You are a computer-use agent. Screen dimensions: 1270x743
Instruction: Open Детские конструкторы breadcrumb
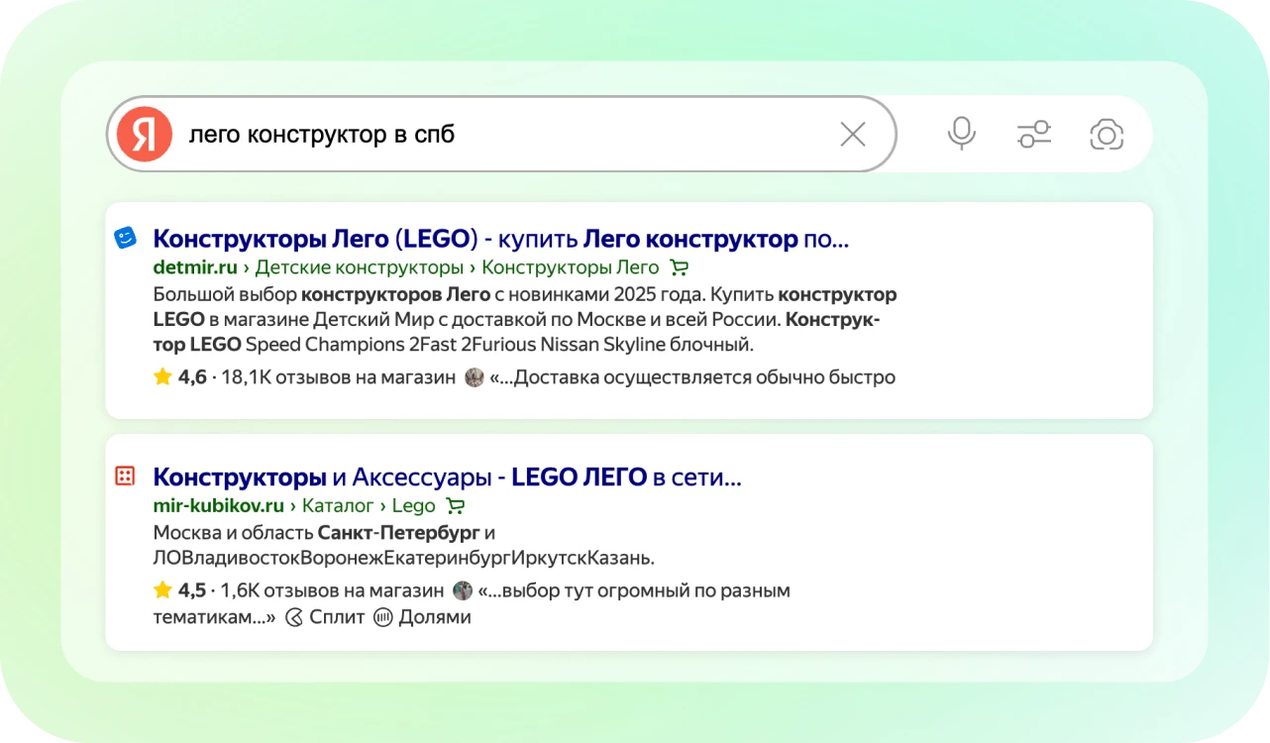[360, 267]
